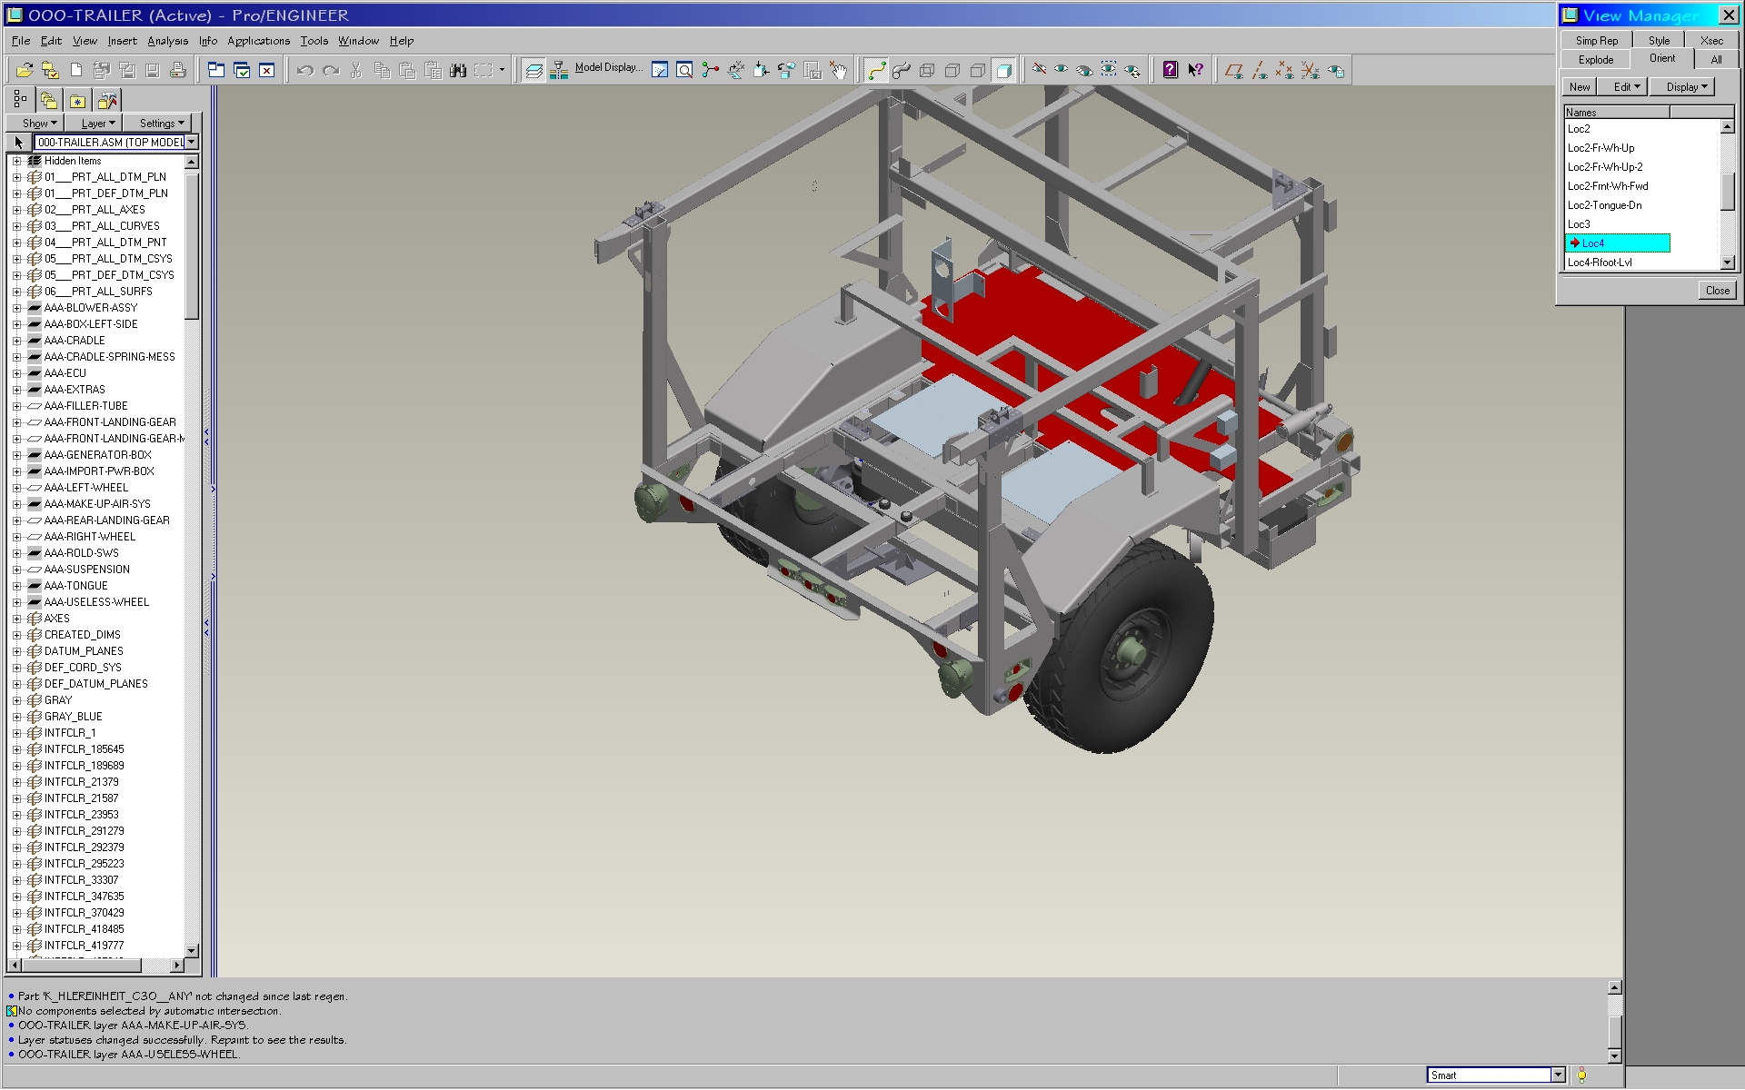The height and width of the screenshot is (1090, 1745).
Task: Open Favorites navigator tab icon
Action: (x=78, y=100)
